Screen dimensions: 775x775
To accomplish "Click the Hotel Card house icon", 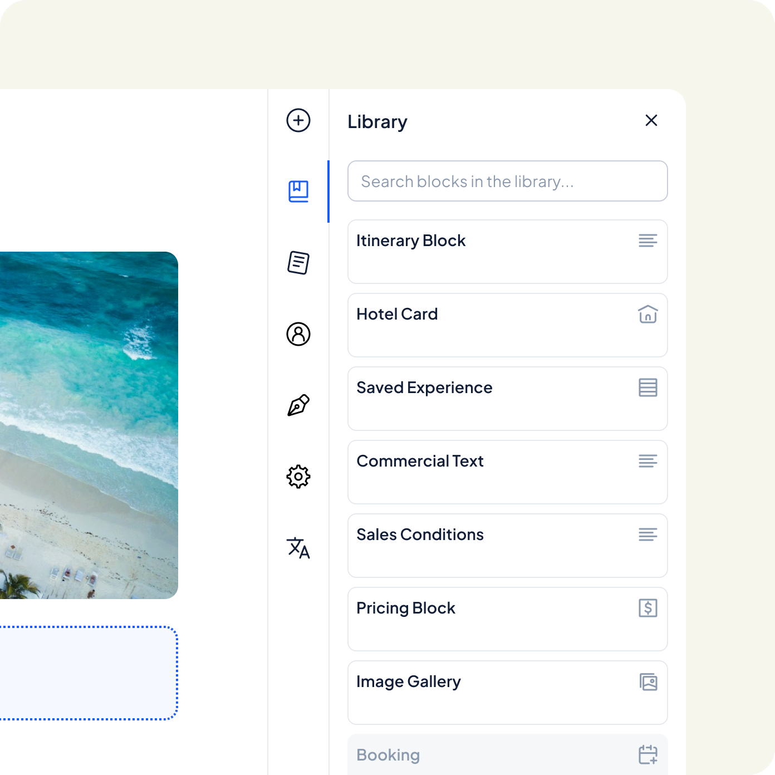I will [x=648, y=314].
